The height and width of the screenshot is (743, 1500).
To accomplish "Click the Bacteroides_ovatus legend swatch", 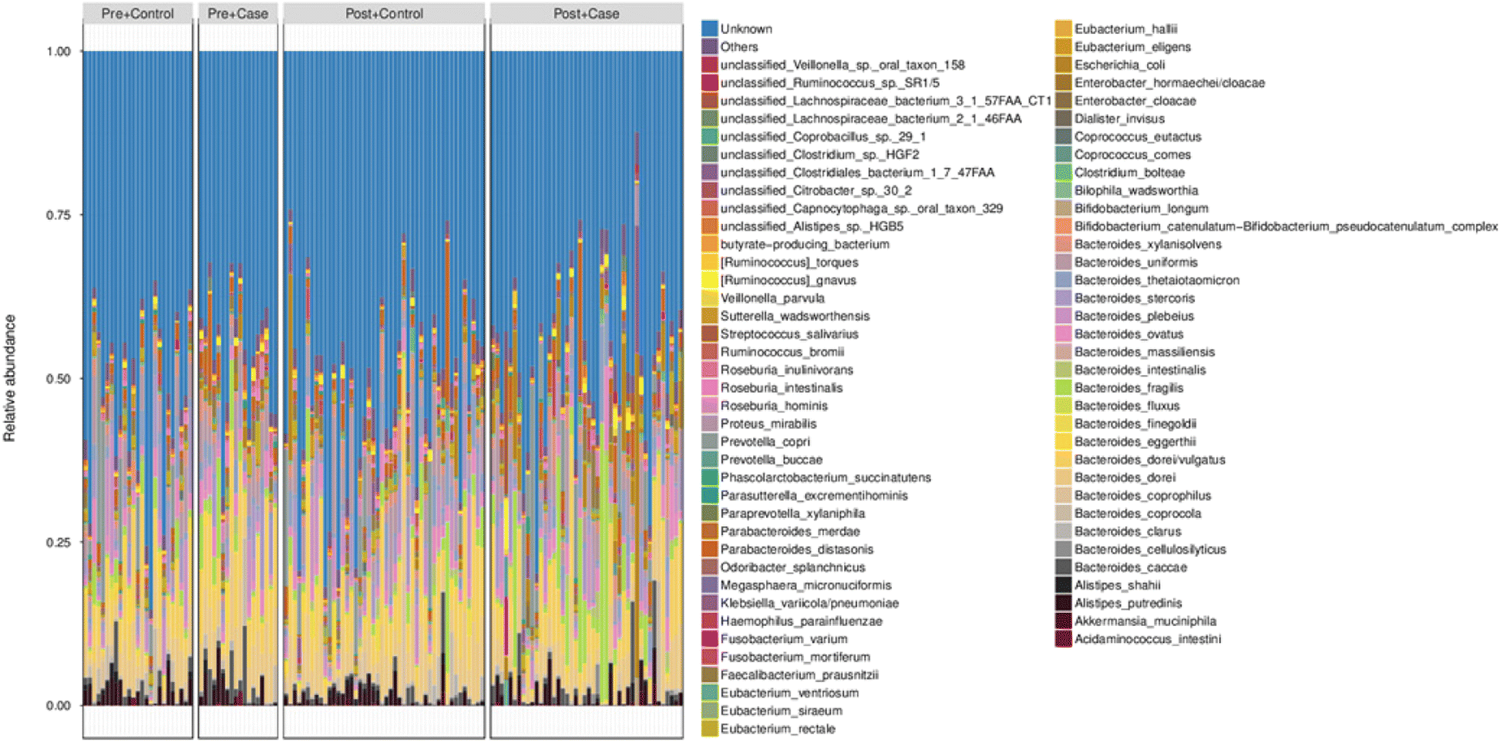I will [1064, 334].
